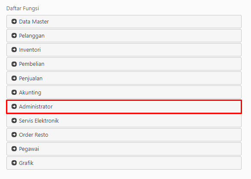This screenshot has height=179, width=251.
Task: Expand the Pembelian section
Action: [124, 64]
